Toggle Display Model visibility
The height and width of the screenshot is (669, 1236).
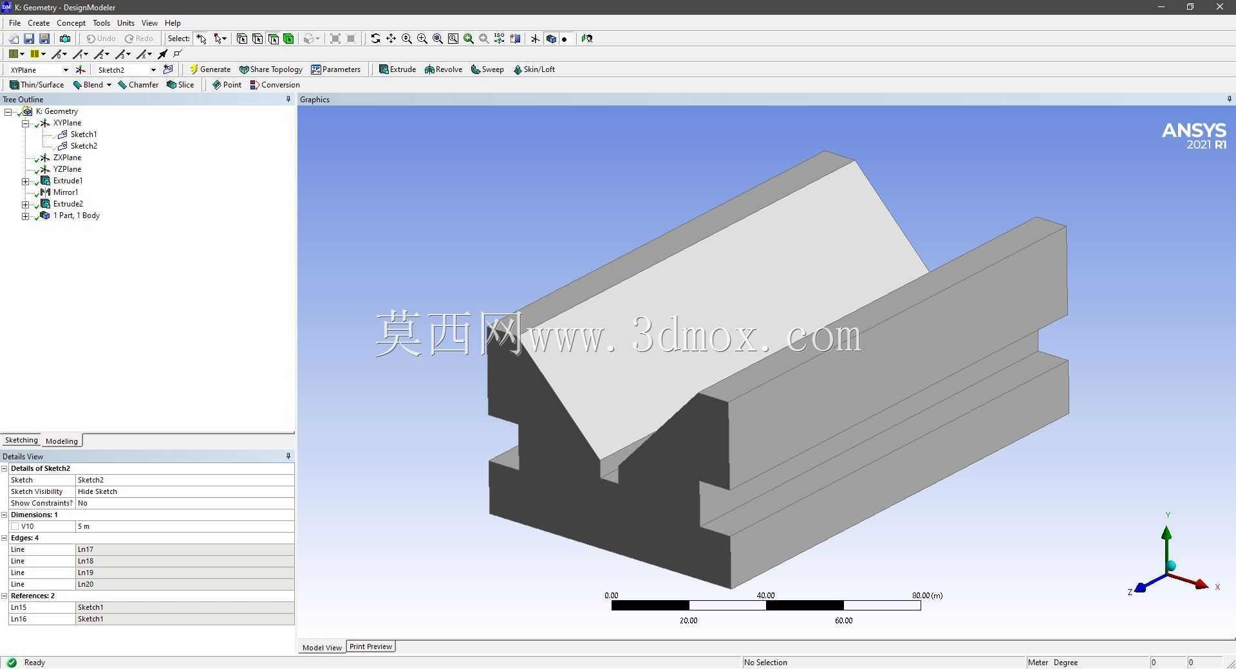pos(551,39)
